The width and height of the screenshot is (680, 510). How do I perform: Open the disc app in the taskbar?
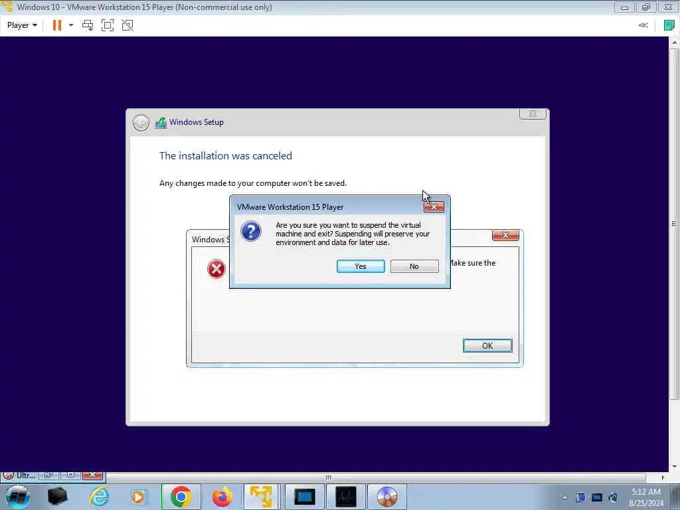click(387, 497)
